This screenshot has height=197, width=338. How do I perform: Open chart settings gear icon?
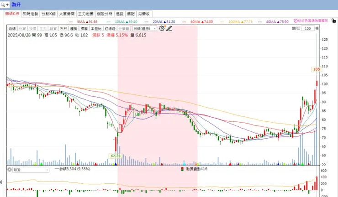click(x=162, y=28)
